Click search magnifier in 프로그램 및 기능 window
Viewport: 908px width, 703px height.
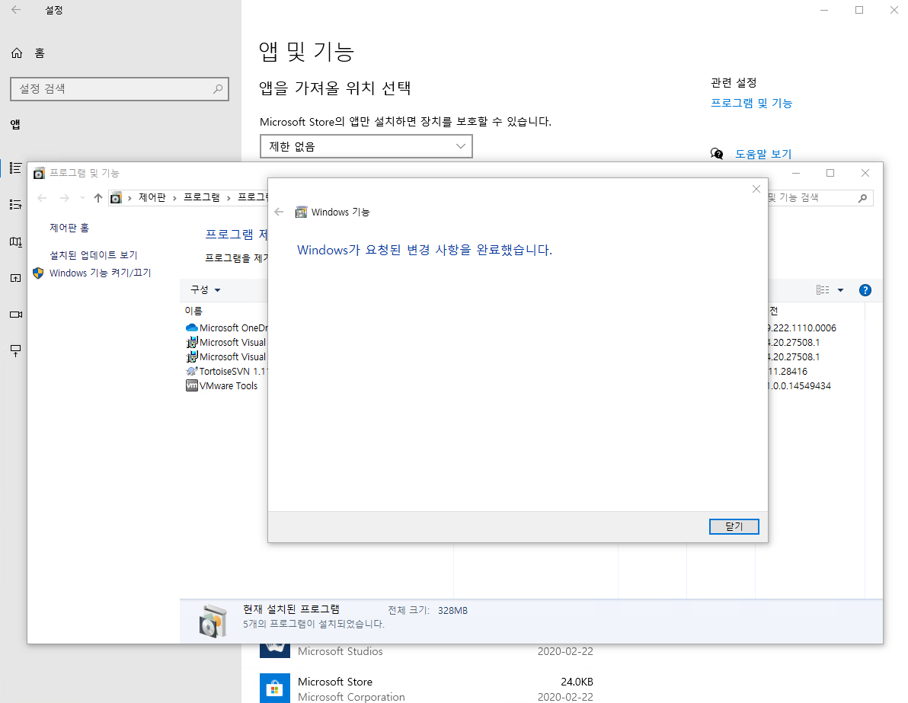(863, 198)
